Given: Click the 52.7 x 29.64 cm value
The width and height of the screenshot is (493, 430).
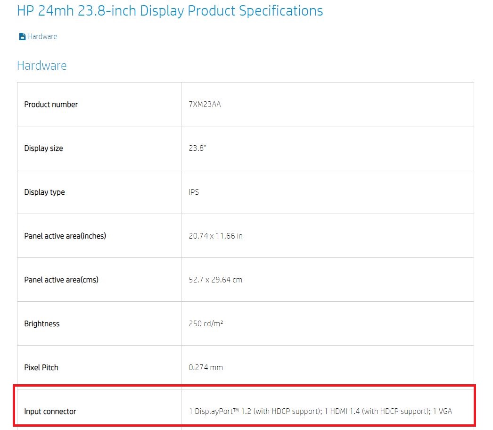Looking at the screenshot, I should (x=215, y=280).
